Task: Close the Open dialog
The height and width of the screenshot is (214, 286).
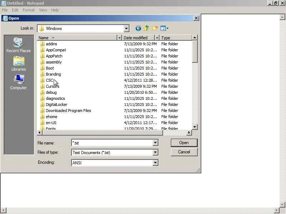Action: [x=196, y=18]
